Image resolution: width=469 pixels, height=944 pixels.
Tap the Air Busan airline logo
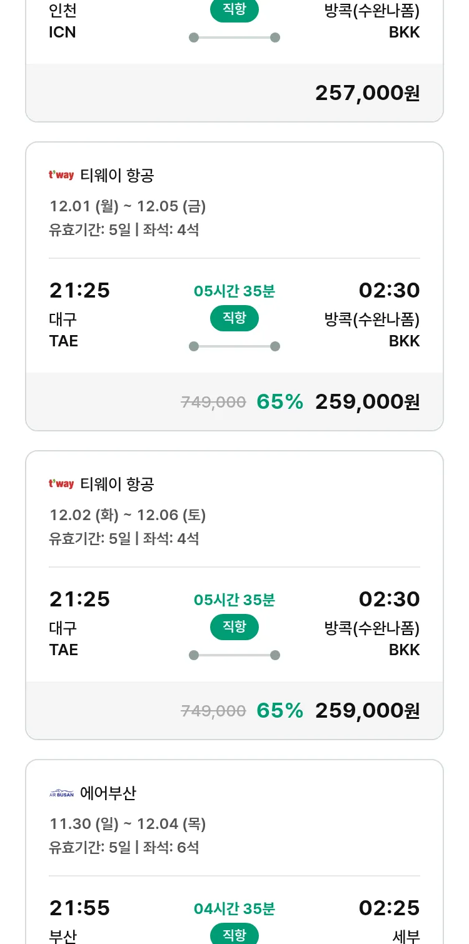pyautogui.click(x=61, y=793)
